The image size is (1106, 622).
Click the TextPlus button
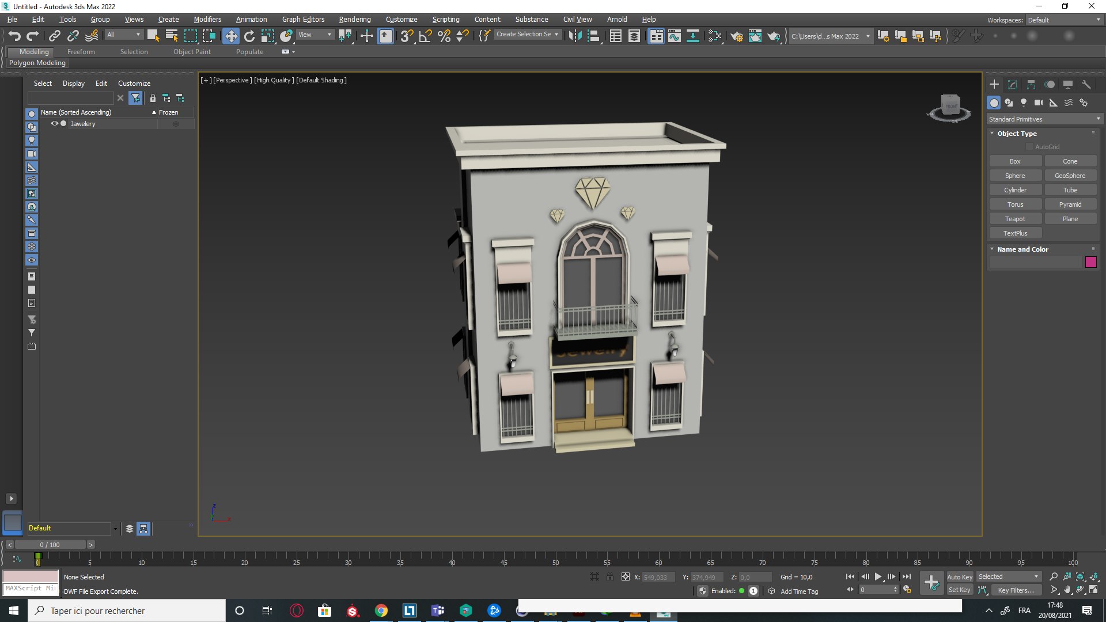click(1015, 233)
